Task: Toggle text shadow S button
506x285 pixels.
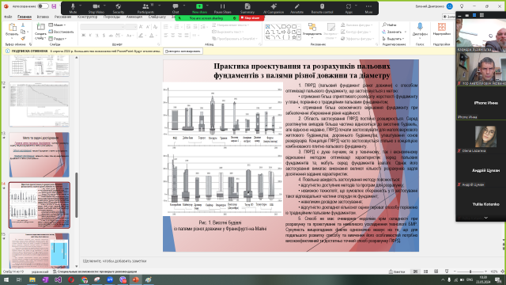Action: [104, 35]
